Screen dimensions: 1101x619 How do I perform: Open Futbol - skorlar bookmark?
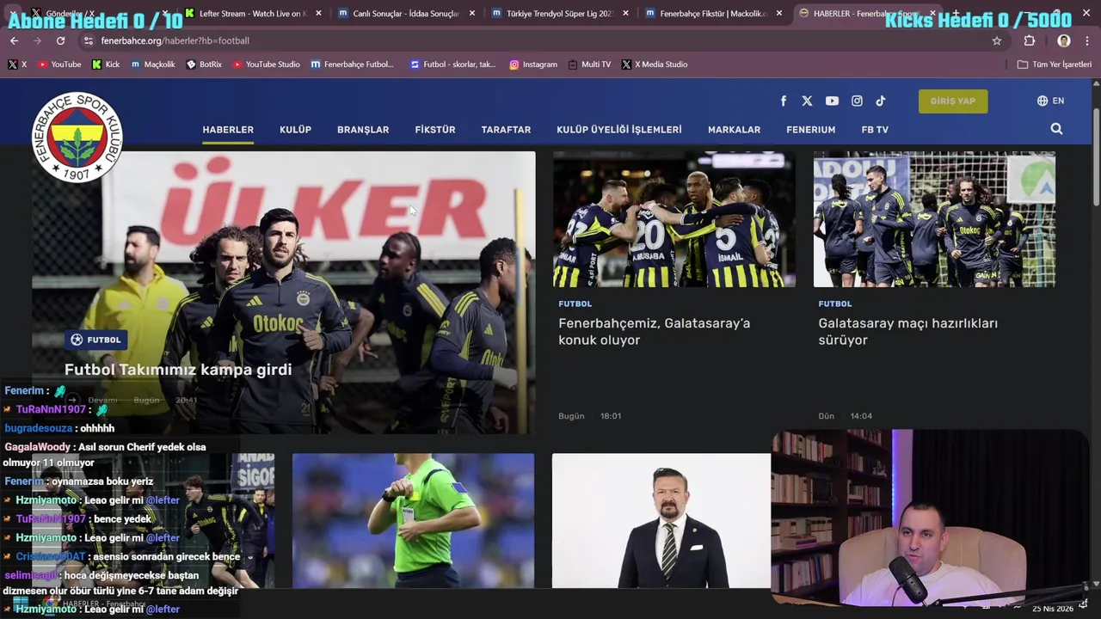tap(453, 64)
